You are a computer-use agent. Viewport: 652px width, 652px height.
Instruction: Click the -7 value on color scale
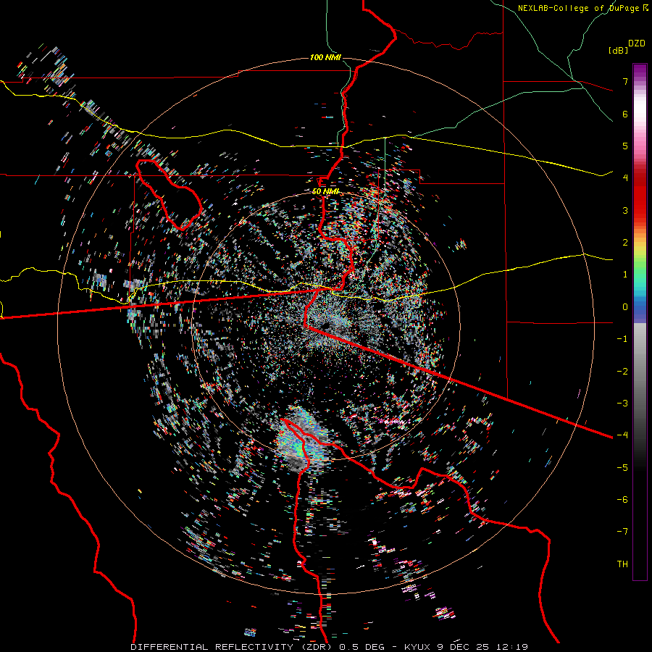point(622,532)
